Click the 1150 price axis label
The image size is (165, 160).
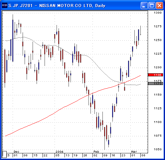(x=158, y=95)
